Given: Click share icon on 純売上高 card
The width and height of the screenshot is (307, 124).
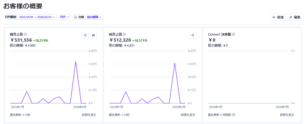Looking at the screenshot, I should (193, 35).
